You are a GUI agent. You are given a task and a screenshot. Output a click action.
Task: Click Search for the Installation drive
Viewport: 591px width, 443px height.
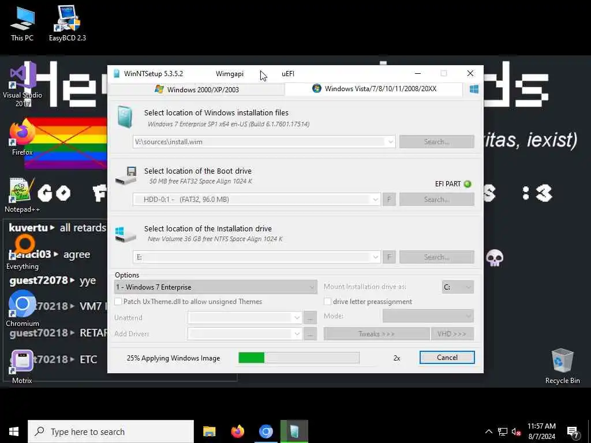(x=437, y=257)
